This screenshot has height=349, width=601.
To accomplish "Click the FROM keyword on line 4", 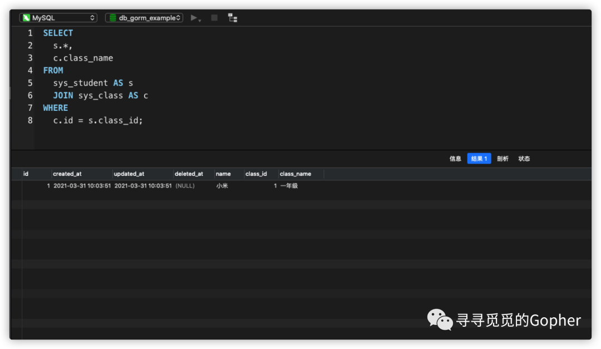I will coord(53,71).
